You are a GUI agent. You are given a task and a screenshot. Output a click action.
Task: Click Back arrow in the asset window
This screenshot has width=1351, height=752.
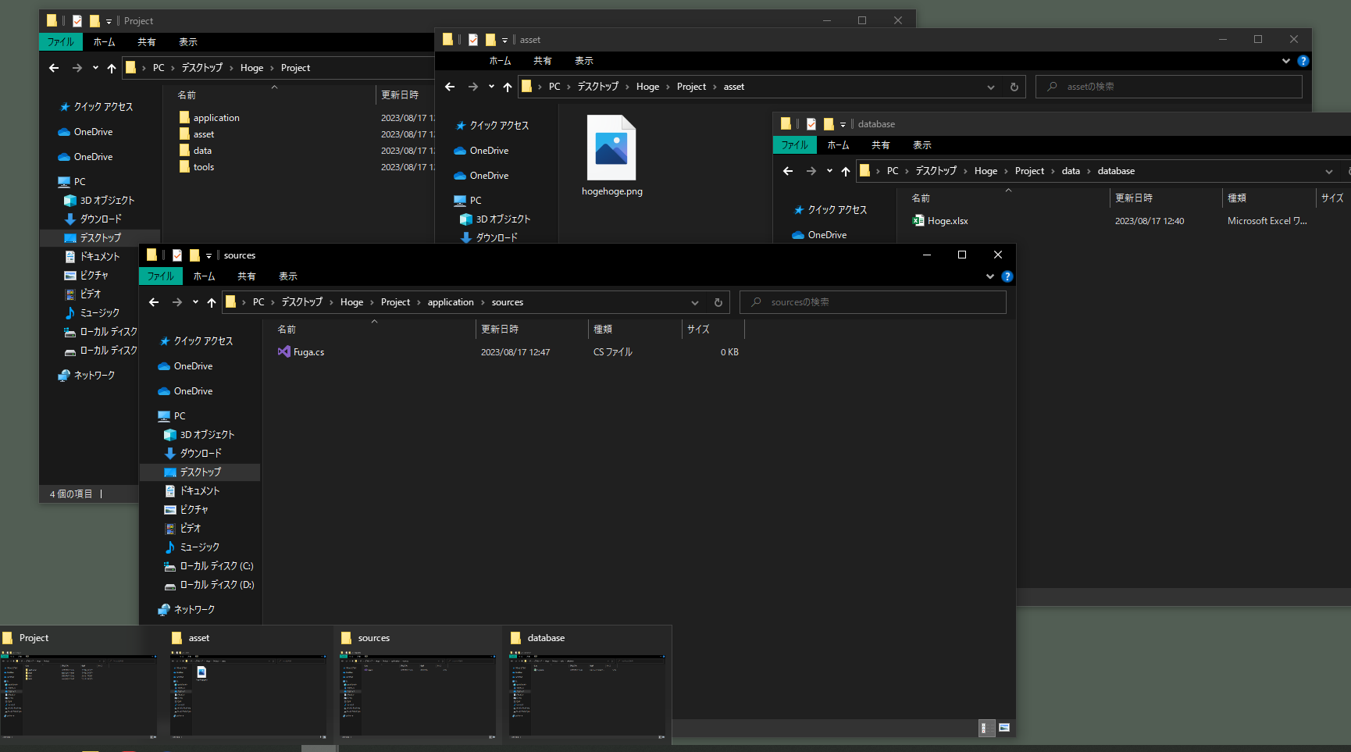pos(450,87)
